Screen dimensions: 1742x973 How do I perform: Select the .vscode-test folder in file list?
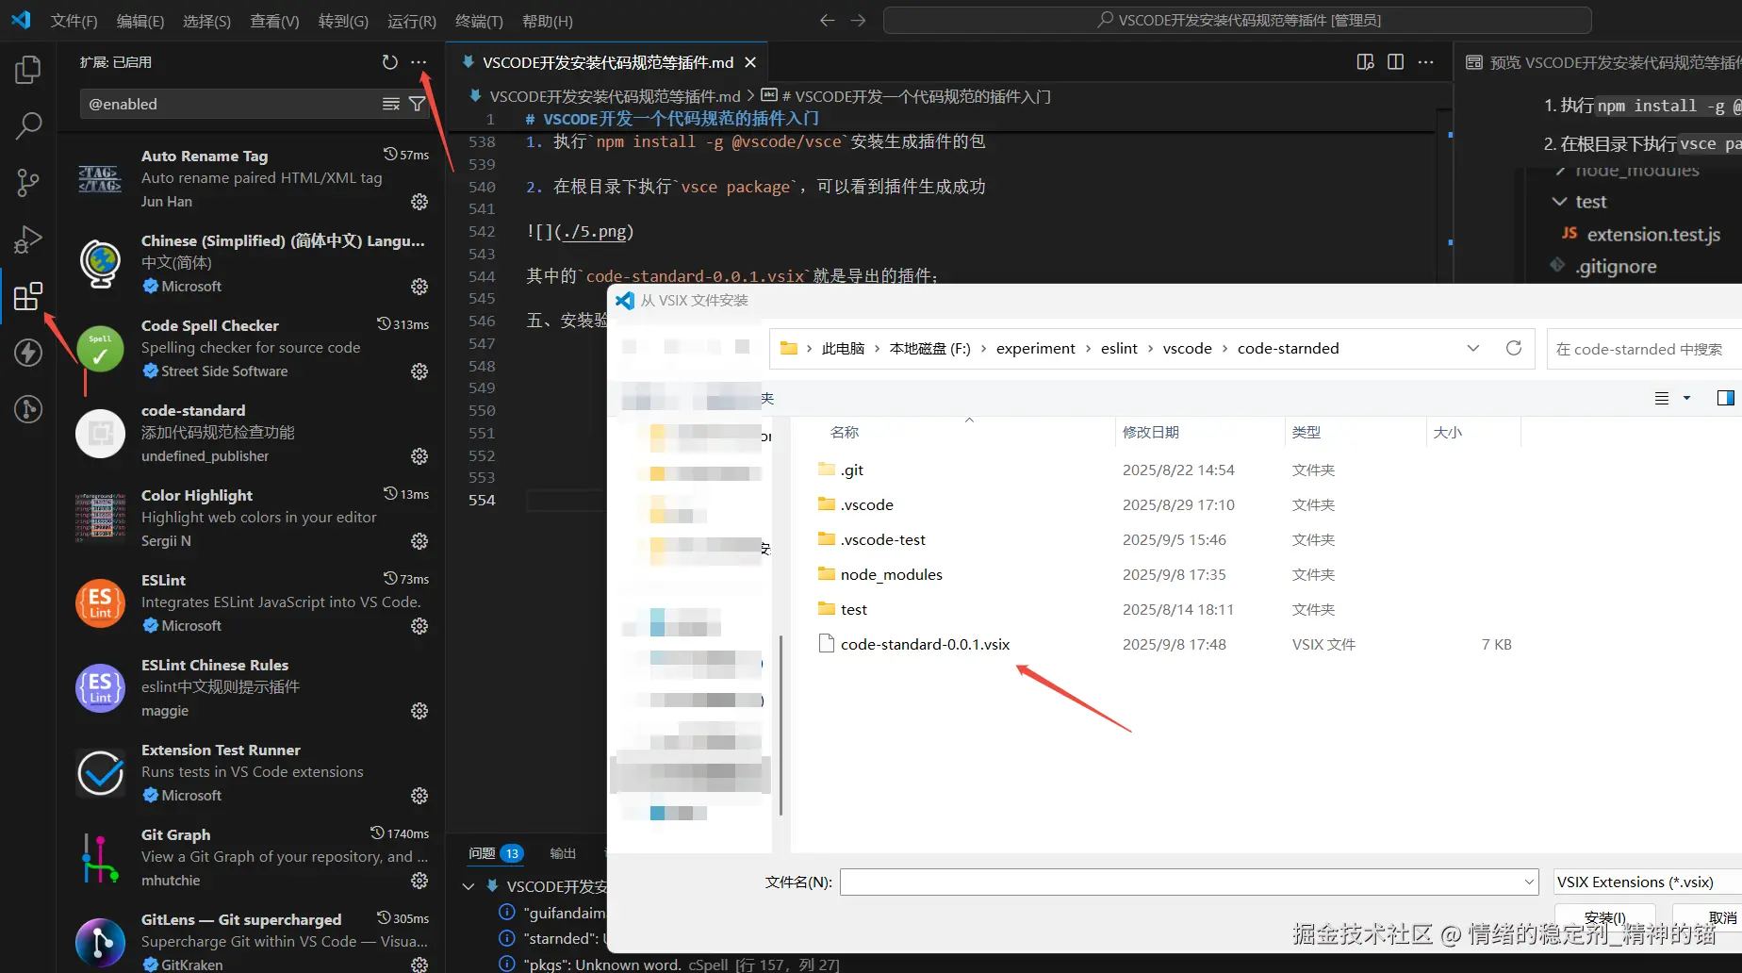point(882,540)
